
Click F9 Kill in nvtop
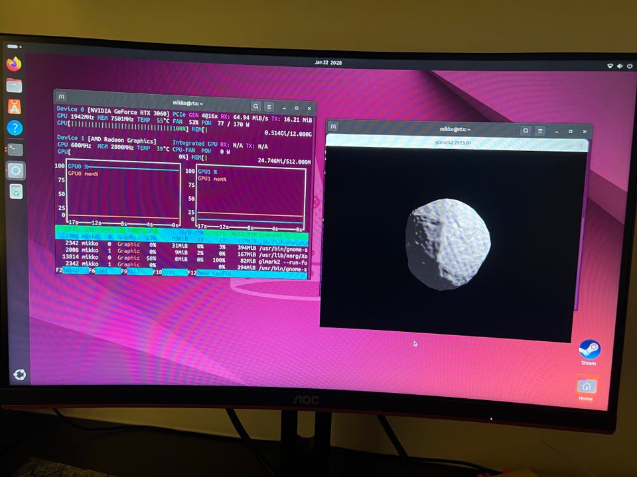click(137, 272)
